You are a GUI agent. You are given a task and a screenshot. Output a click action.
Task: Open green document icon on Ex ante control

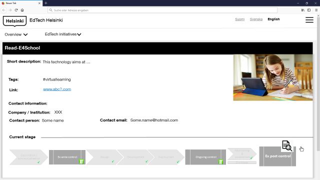tap(81, 161)
